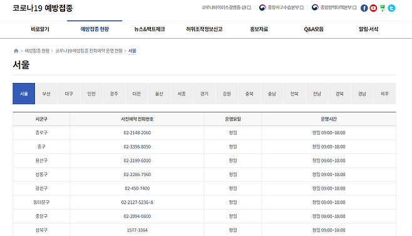The image size is (412, 236).
Task: Click 서울 in the breadcrumb
Action: tap(132, 51)
